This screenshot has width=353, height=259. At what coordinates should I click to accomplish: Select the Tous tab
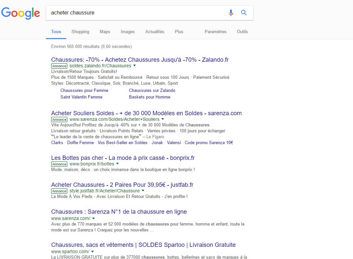pyautogui.click(x=56, y=32)
